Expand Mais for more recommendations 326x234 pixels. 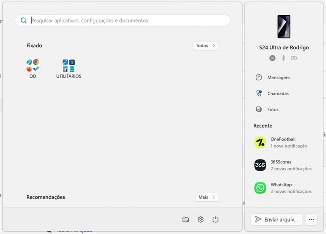(207, 197)
